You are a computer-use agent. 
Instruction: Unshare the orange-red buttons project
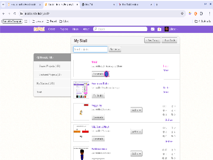pos(169,141)
